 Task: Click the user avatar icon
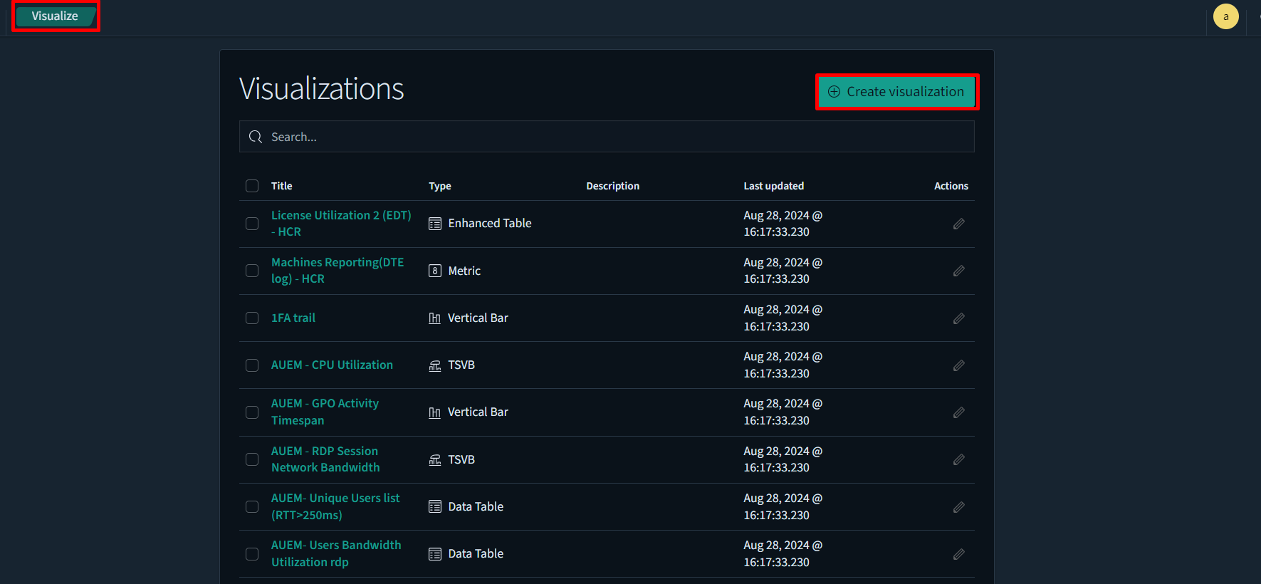tap(1225, 16)
